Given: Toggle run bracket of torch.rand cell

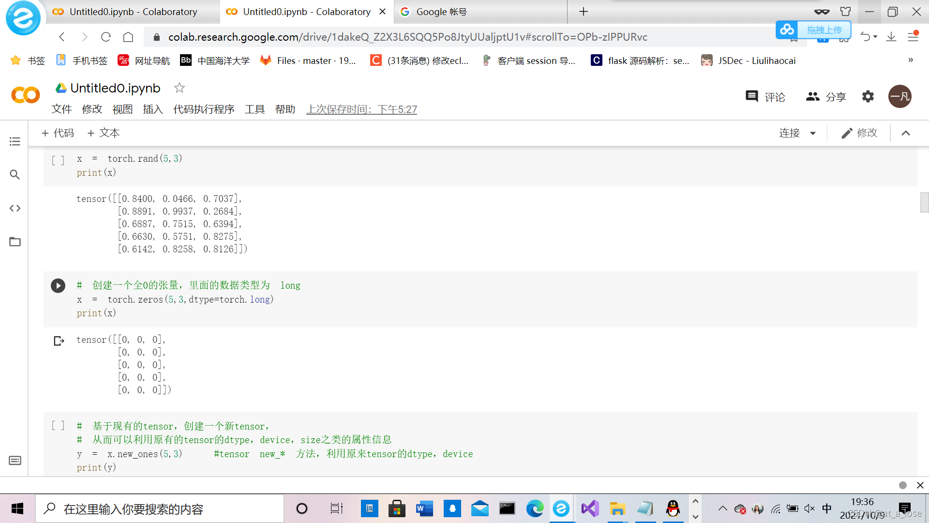Looking at the screenshot, I should [58, 160].
